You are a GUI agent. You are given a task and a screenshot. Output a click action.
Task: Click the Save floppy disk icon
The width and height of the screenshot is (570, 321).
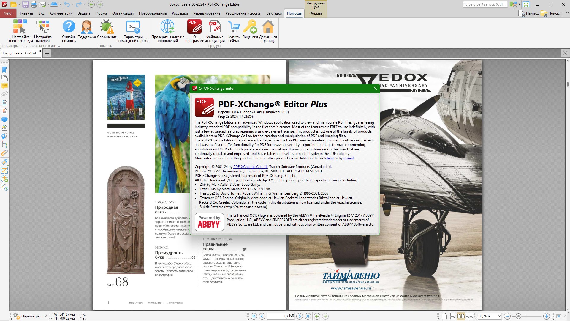(x=26, y=4)
